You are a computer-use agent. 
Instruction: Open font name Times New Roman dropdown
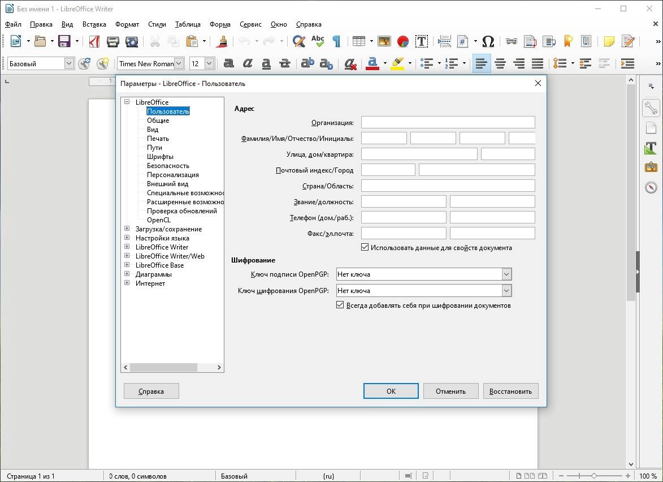[x=179, y=63]
